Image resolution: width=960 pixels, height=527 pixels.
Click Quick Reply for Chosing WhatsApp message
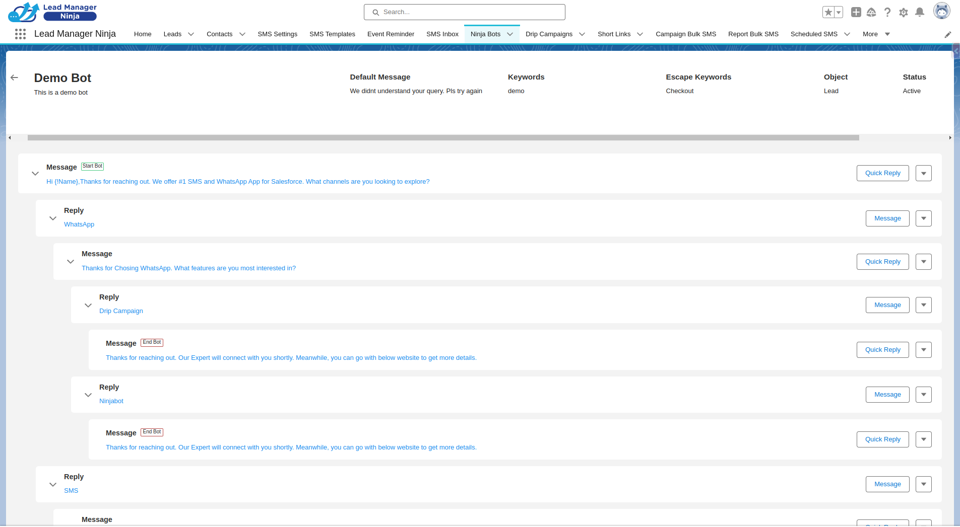pos(882,262)
